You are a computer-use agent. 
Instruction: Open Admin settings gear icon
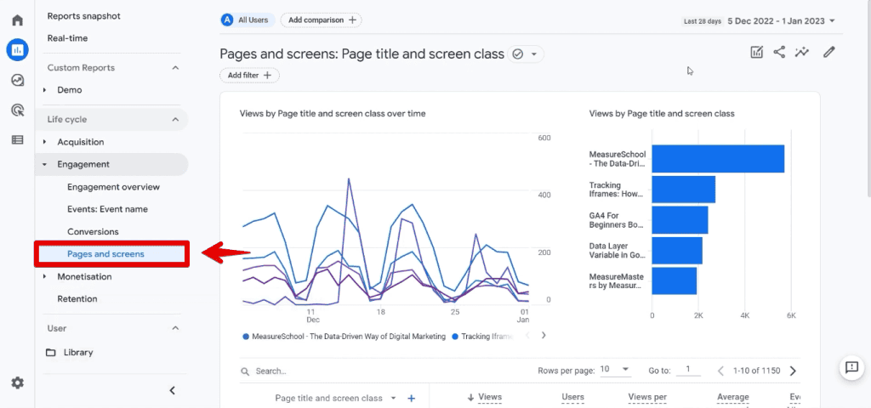click(17, 383)
